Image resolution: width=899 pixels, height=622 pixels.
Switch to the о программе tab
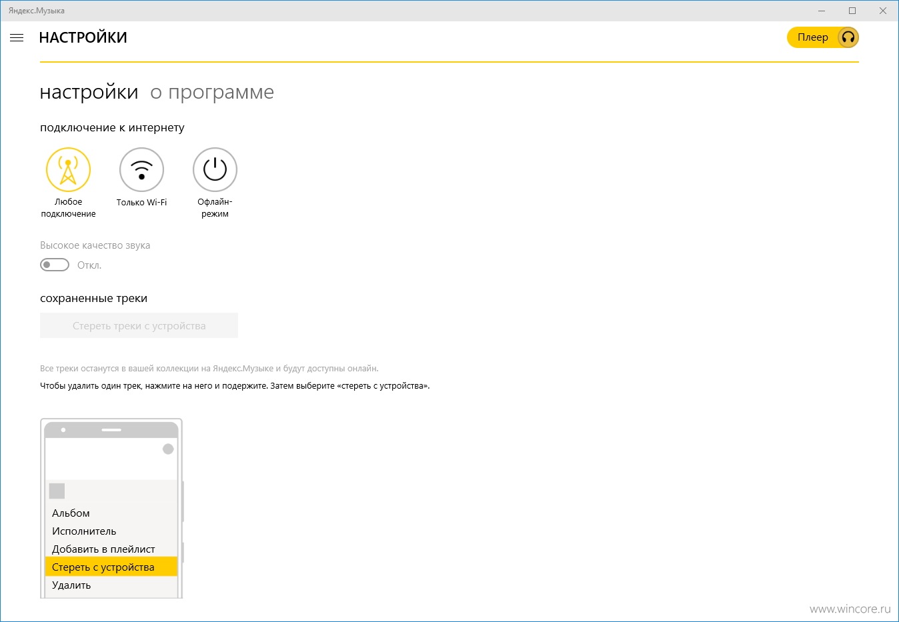click(212, 93)
